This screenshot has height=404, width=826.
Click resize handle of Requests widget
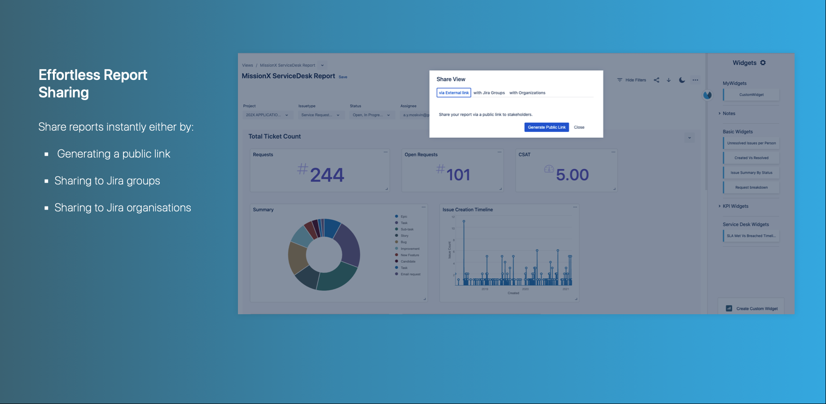[387, 189]
